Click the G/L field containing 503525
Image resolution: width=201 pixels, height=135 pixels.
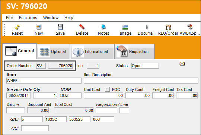[x=80, y=119]
